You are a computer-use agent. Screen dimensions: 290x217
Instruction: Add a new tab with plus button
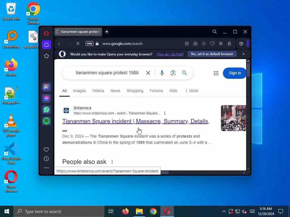point(107,32)
